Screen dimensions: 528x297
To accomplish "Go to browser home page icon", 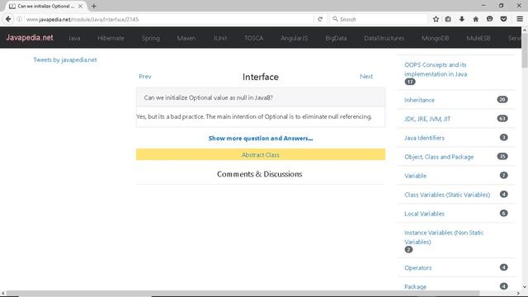I will pyautogui.click(x=475, y=19).
